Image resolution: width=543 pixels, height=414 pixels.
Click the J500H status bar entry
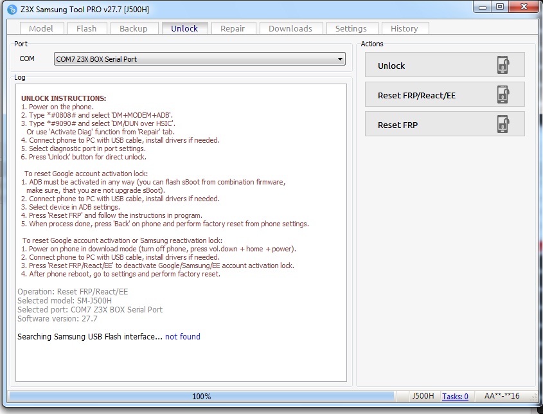(x=423, y=396)
